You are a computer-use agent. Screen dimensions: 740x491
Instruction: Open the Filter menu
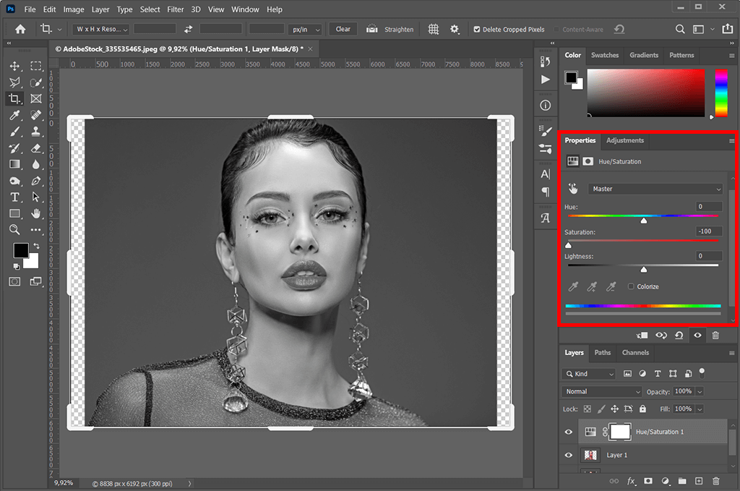tap(175, 9)
